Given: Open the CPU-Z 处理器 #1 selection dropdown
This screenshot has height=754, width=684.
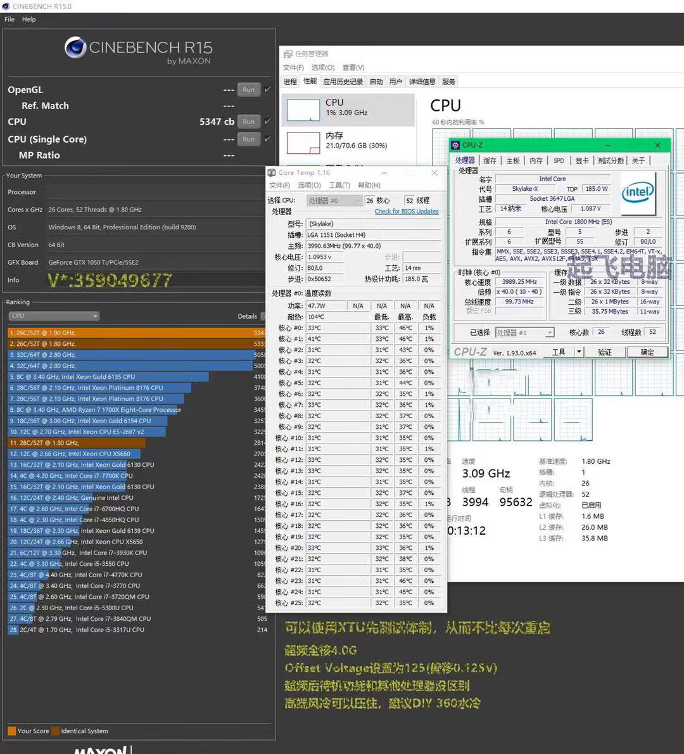Looking at the screenshot, I should [525, 332].
